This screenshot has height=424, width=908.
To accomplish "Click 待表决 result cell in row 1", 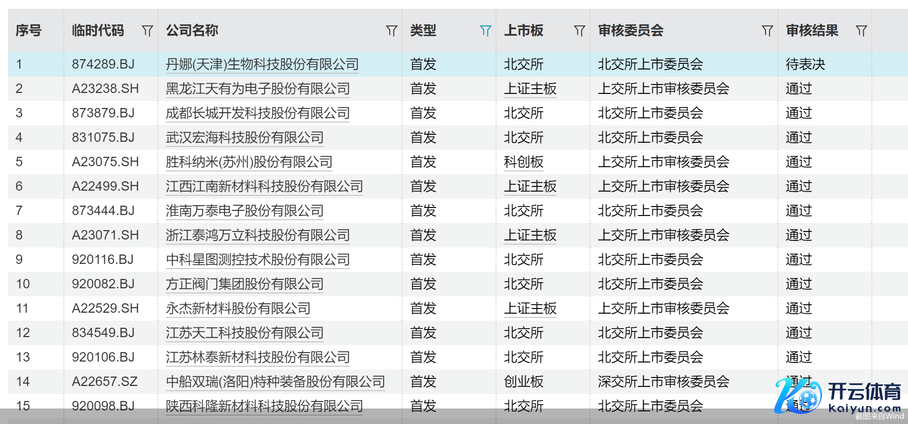I will [805, 64].
